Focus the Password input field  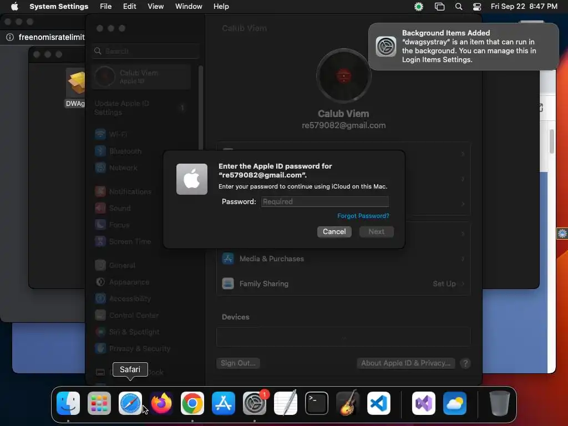click(x=325, y=202)
